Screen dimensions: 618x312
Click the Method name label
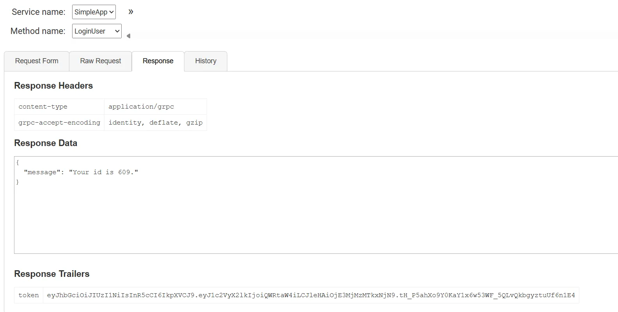(38, 31)
